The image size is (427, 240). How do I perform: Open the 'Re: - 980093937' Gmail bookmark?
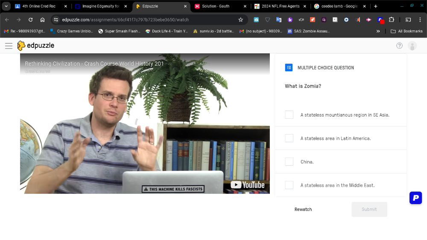click(24, 31)
